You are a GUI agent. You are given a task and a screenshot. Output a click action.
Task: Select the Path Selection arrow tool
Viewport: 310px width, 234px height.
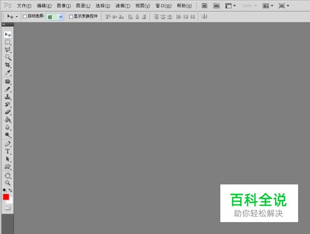tap(8, 159)
